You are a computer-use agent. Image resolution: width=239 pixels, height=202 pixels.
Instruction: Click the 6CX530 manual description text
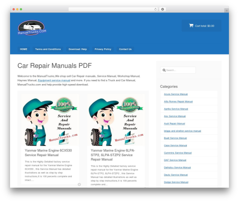tap(48, 171)
